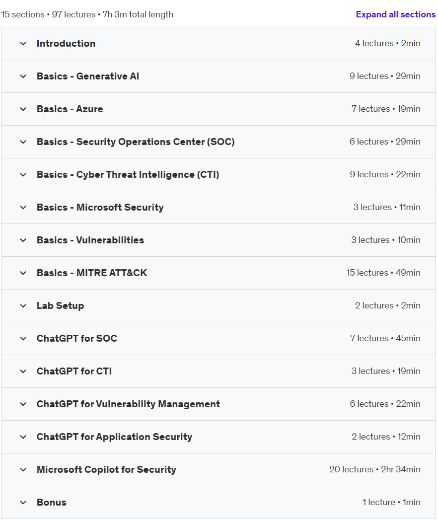The image size is (438, 521).
Task: Open the Basics - Azure section title
Action: tap(70, 109)
